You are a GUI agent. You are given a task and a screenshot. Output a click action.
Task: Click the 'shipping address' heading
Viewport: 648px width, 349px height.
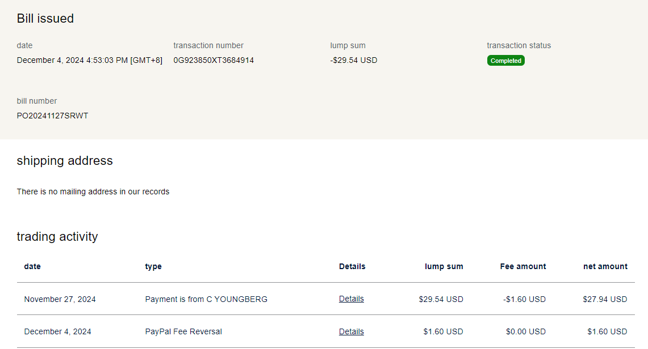pos(65,160)
